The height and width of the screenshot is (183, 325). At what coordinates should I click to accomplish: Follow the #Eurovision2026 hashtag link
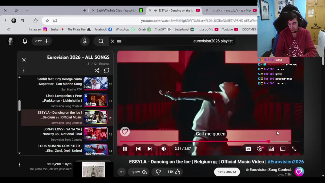coord(286,162)
